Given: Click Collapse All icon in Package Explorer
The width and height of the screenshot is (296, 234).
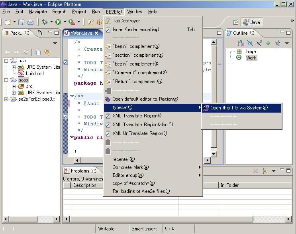Looking at the screenshot, I should 38,52.
